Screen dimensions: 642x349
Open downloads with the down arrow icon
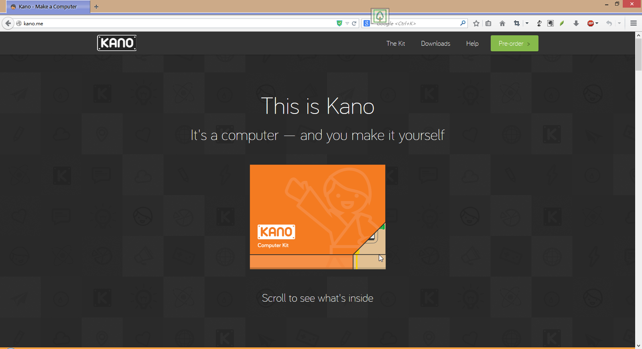tap(576, 23)
